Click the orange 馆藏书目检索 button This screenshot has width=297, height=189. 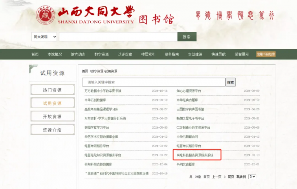(266, 54)
